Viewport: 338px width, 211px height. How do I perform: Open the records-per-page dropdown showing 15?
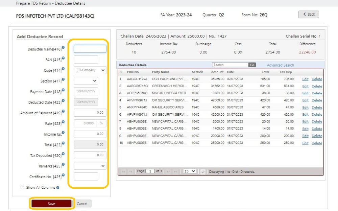coord(190,171)
